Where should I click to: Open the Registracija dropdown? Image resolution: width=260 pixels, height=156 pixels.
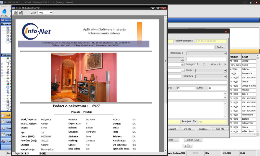[225, 54]
